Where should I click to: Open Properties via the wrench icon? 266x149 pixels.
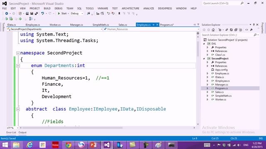click(x=251, y=30)
